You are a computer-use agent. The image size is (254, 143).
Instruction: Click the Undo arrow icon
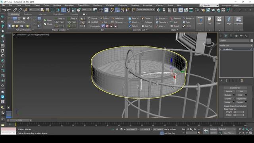[4, 10]
